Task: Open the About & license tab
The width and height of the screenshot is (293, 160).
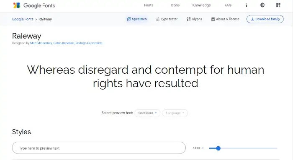Action: coord(225,19)
